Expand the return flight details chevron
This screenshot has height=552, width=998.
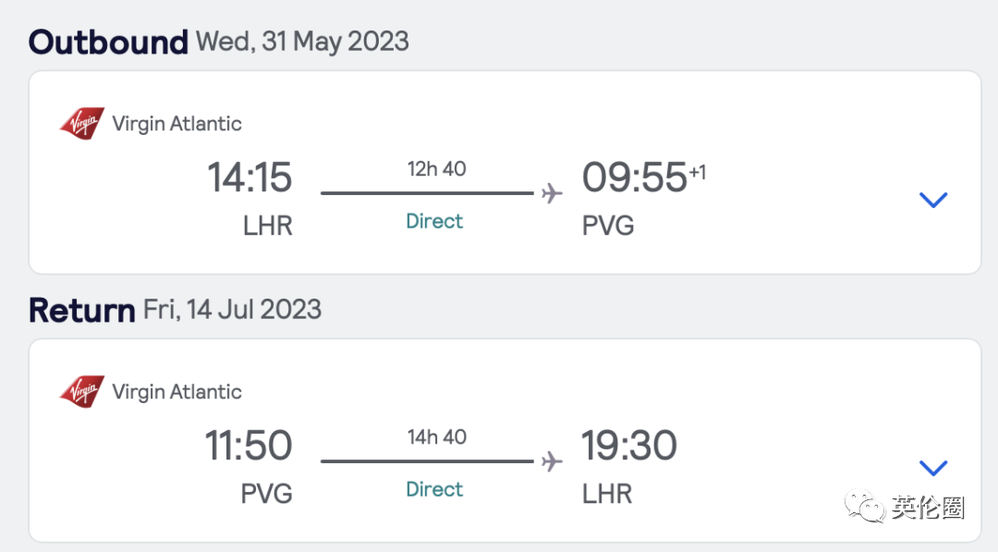point(933,468)
